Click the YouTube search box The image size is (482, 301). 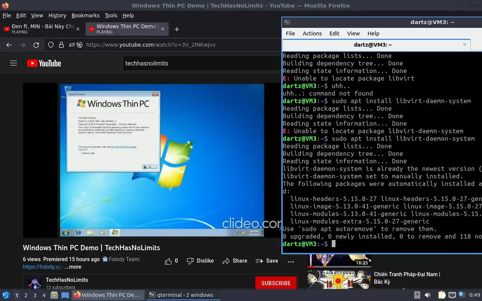point(201,63)
